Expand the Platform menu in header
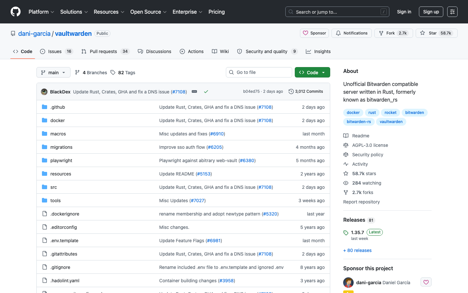468x293 pixels. 41,12
